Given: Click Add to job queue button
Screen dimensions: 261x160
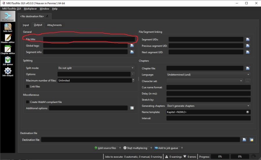Looking at the screenshot, I should click(x=167, y=148).
